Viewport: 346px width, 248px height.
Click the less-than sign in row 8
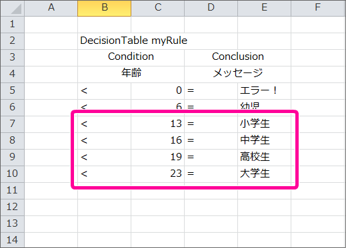pyautogui.click(x=84, y=140)
